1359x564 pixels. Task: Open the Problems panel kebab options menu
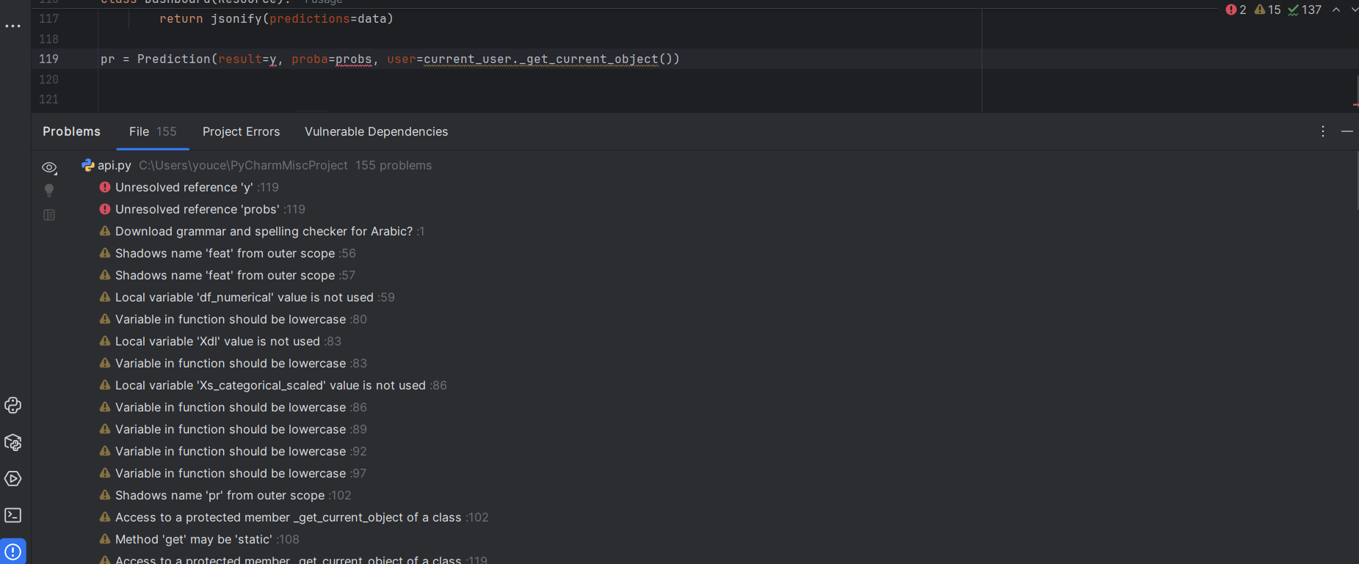(1322, 131)
